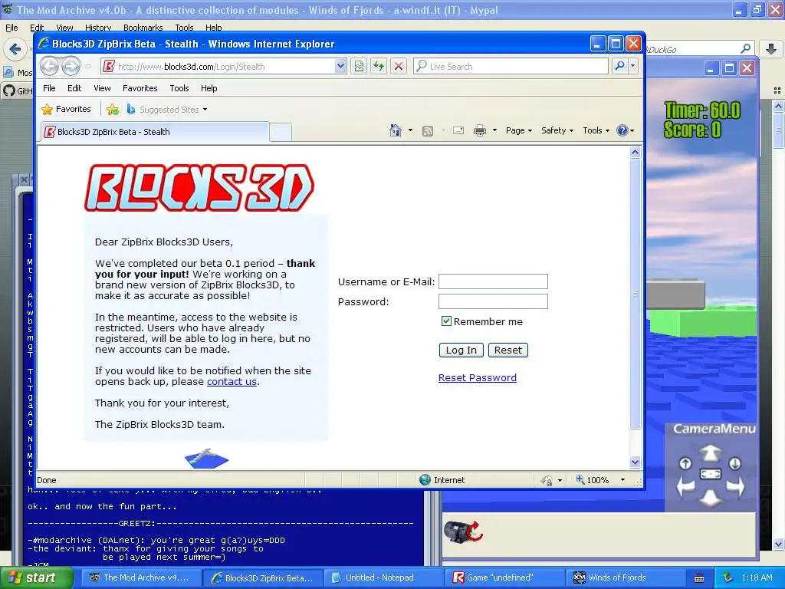The height and width of the screenshot is (589, 785).
Task: Open the IE File menu
Action: coord(49,88)
